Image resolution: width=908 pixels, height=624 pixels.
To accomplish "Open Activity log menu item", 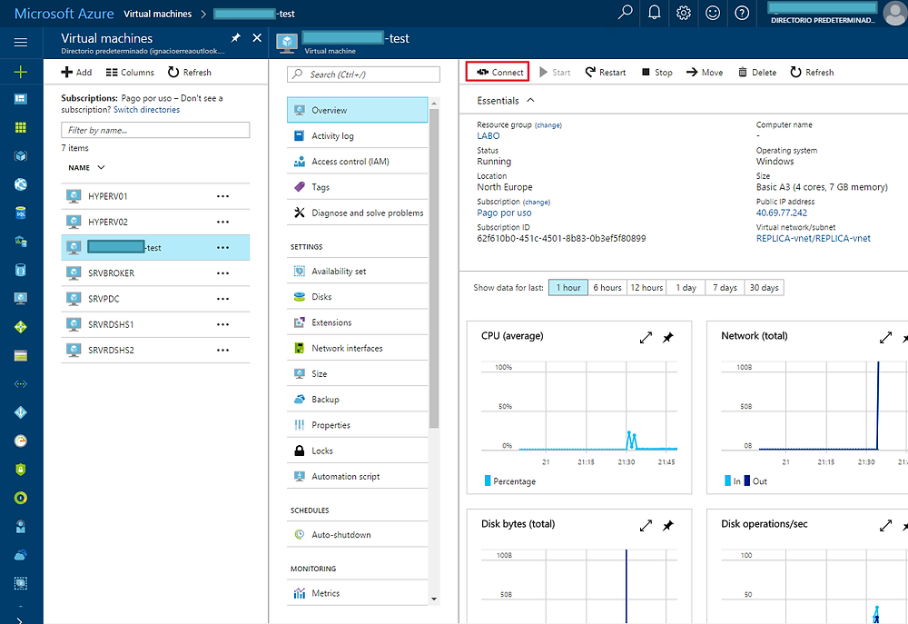I will click(357, 135).
